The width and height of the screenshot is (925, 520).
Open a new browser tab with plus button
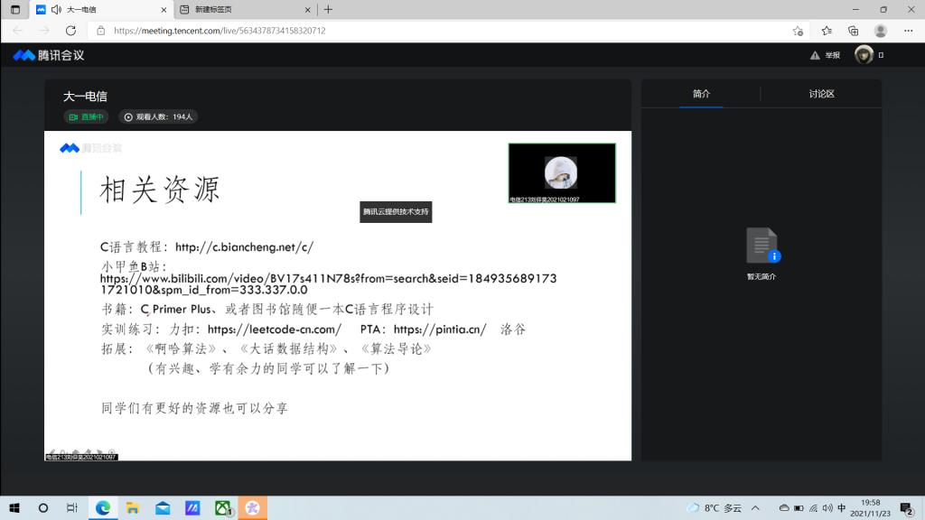(x=328, y=9)
